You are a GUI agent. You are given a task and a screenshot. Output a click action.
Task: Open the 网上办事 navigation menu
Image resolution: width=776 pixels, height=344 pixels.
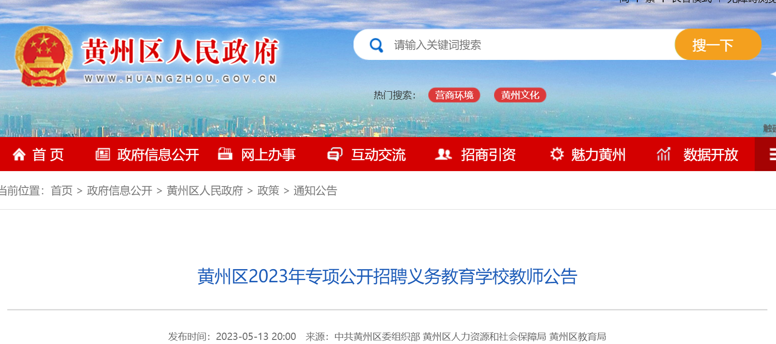click(x=268, y=155)
